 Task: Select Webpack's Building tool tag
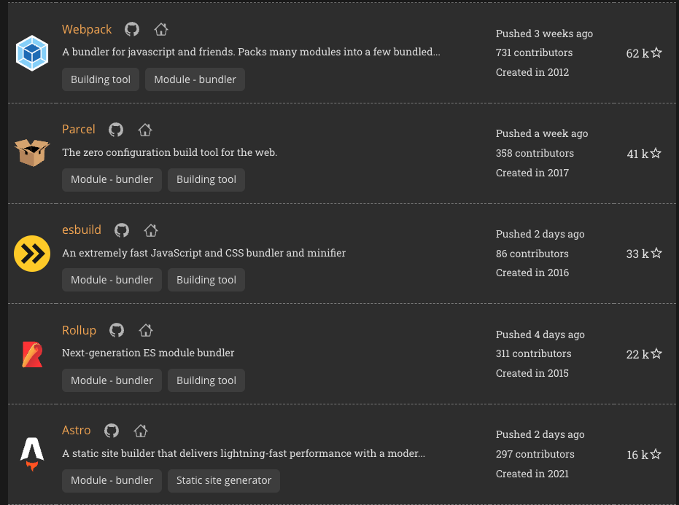[x=101, y=79]
